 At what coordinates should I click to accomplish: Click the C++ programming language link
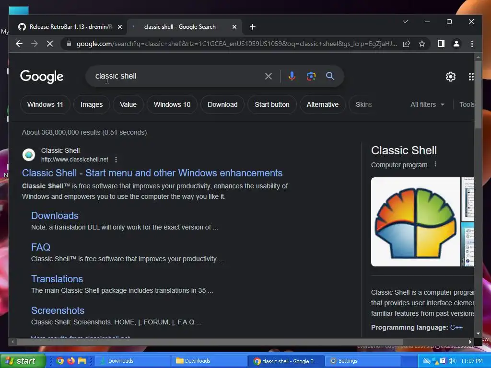[456, 327]
